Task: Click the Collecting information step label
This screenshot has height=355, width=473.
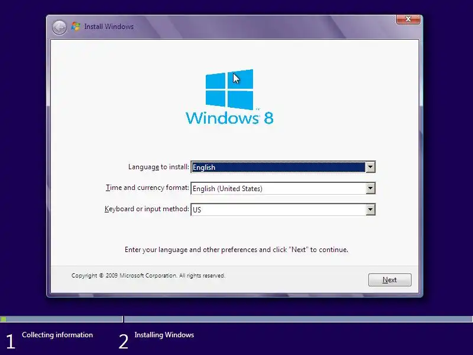Action: [x=57, y=335]
